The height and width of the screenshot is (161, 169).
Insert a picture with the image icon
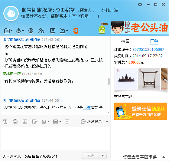pos(25,122)
